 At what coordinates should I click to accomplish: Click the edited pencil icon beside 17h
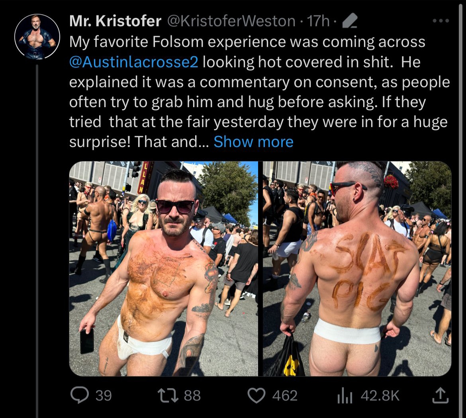[x=350, y=21]
